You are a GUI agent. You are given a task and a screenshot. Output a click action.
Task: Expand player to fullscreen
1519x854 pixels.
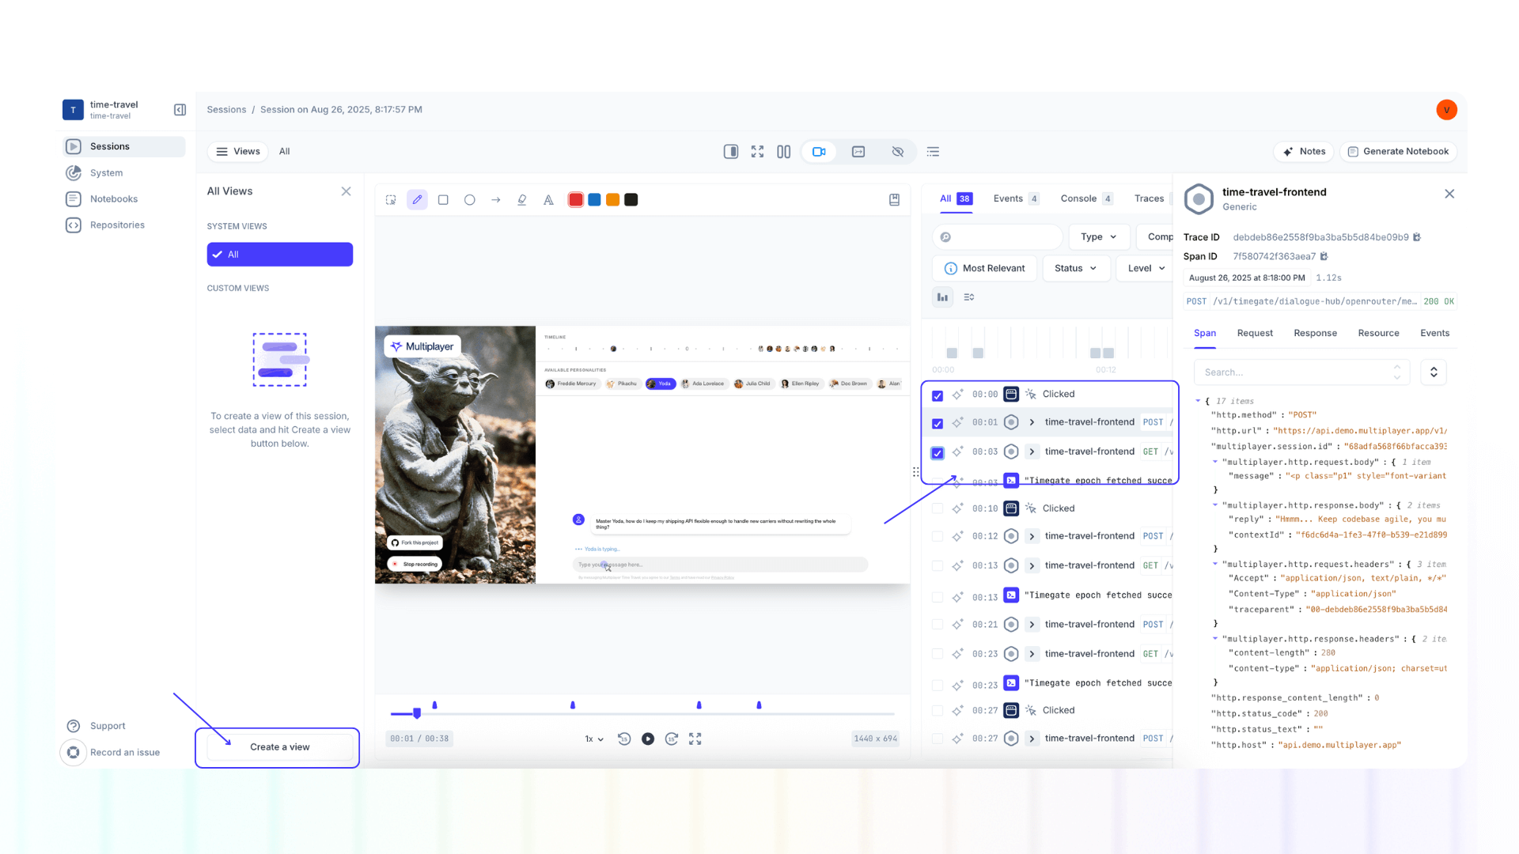pos(695,739)
